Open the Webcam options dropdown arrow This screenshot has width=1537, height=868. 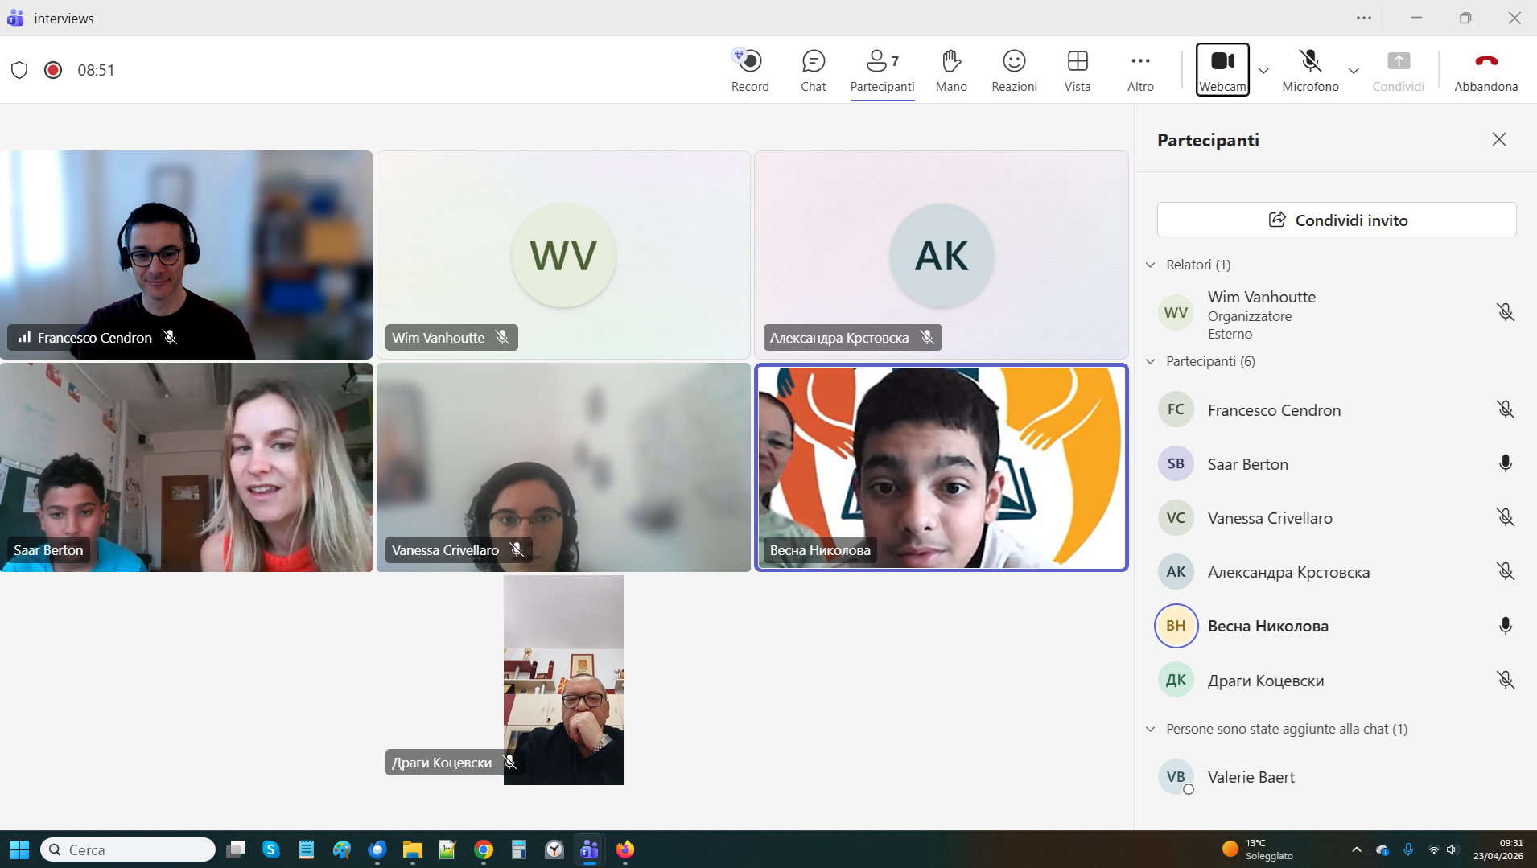[x=1263, y=71]
